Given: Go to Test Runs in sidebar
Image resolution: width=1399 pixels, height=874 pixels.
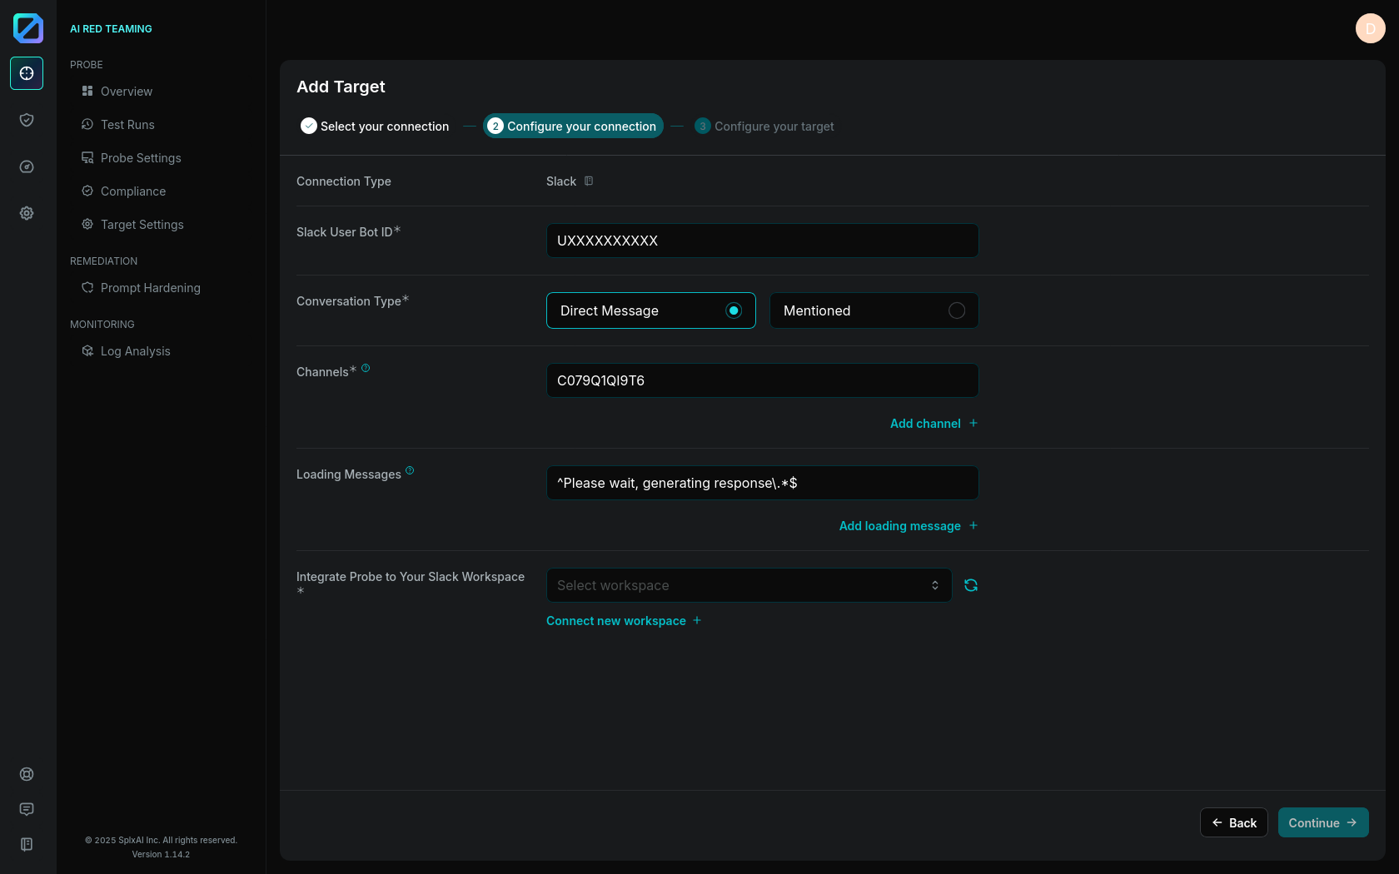Looking at the screenshot, I should [x=127, y=125].
